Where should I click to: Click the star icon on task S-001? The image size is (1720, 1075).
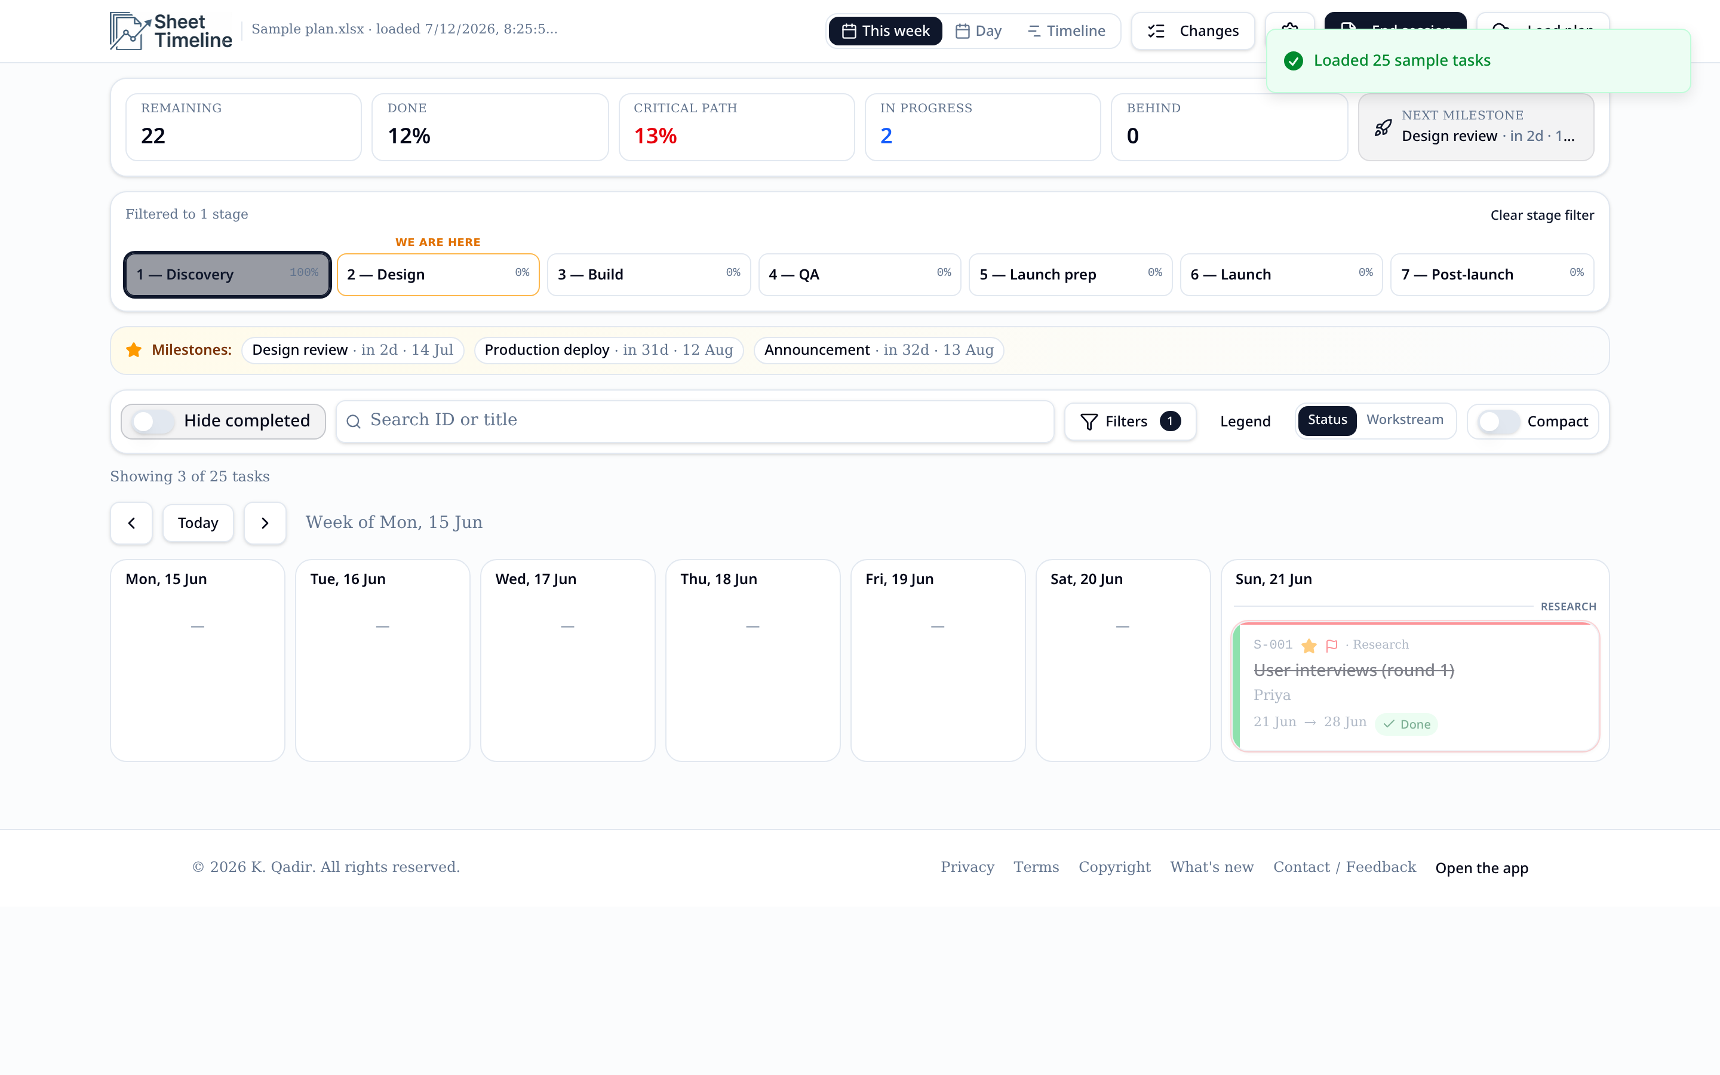click(1309, 646)
